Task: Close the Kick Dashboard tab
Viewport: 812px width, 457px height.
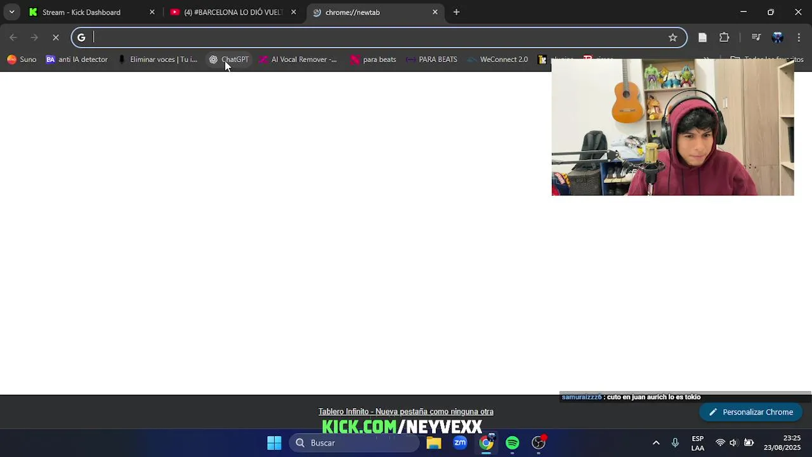Action: coord(152,12)
